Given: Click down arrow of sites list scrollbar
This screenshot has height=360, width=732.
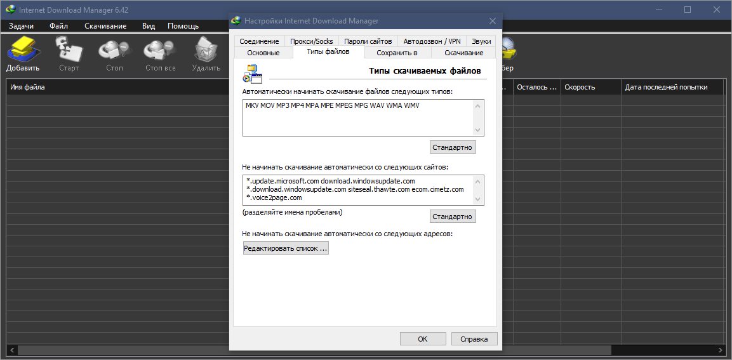Looking at the screenshot, I should point(477,199).
